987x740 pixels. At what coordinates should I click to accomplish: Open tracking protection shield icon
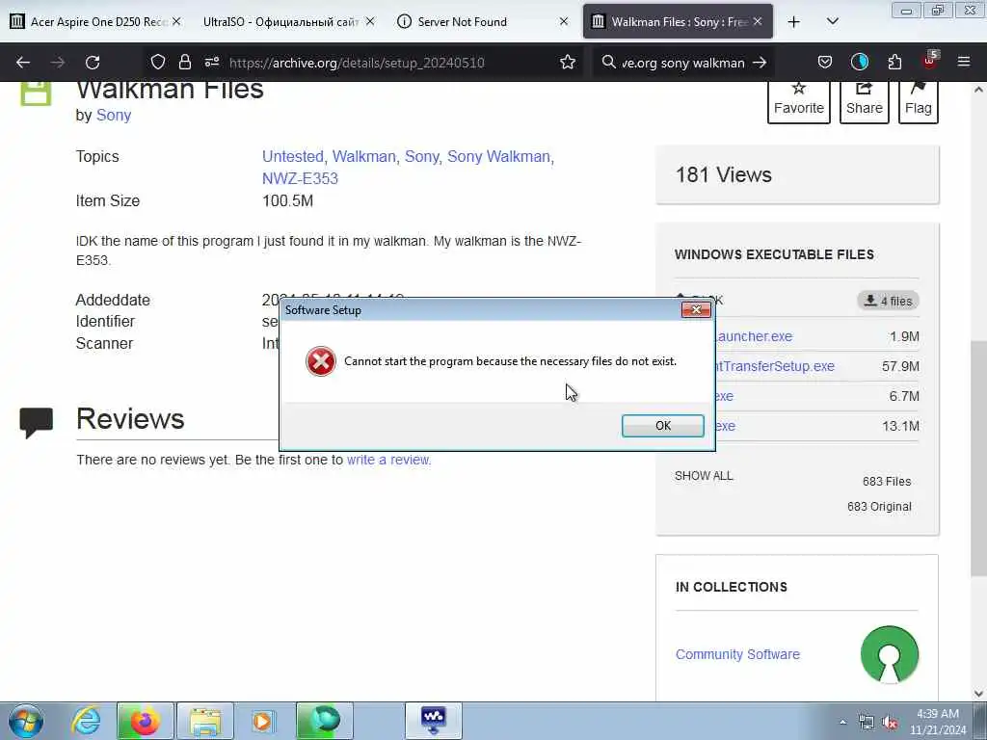pyautogui.click(x=157, y=63)
